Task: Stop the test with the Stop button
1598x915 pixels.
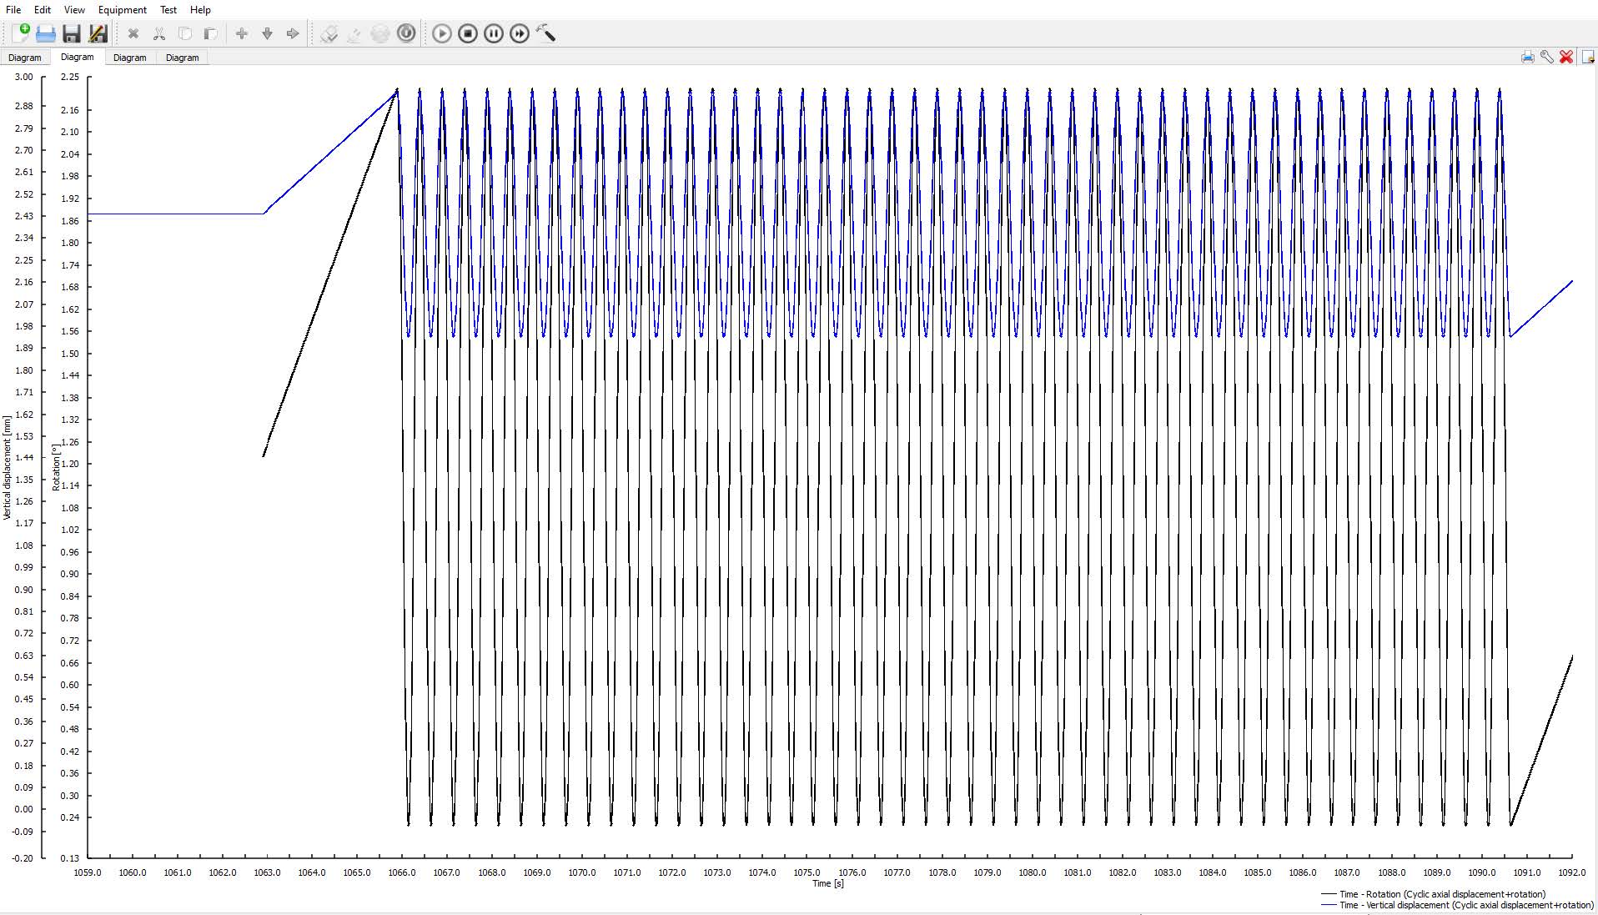Action: [468, 33]
